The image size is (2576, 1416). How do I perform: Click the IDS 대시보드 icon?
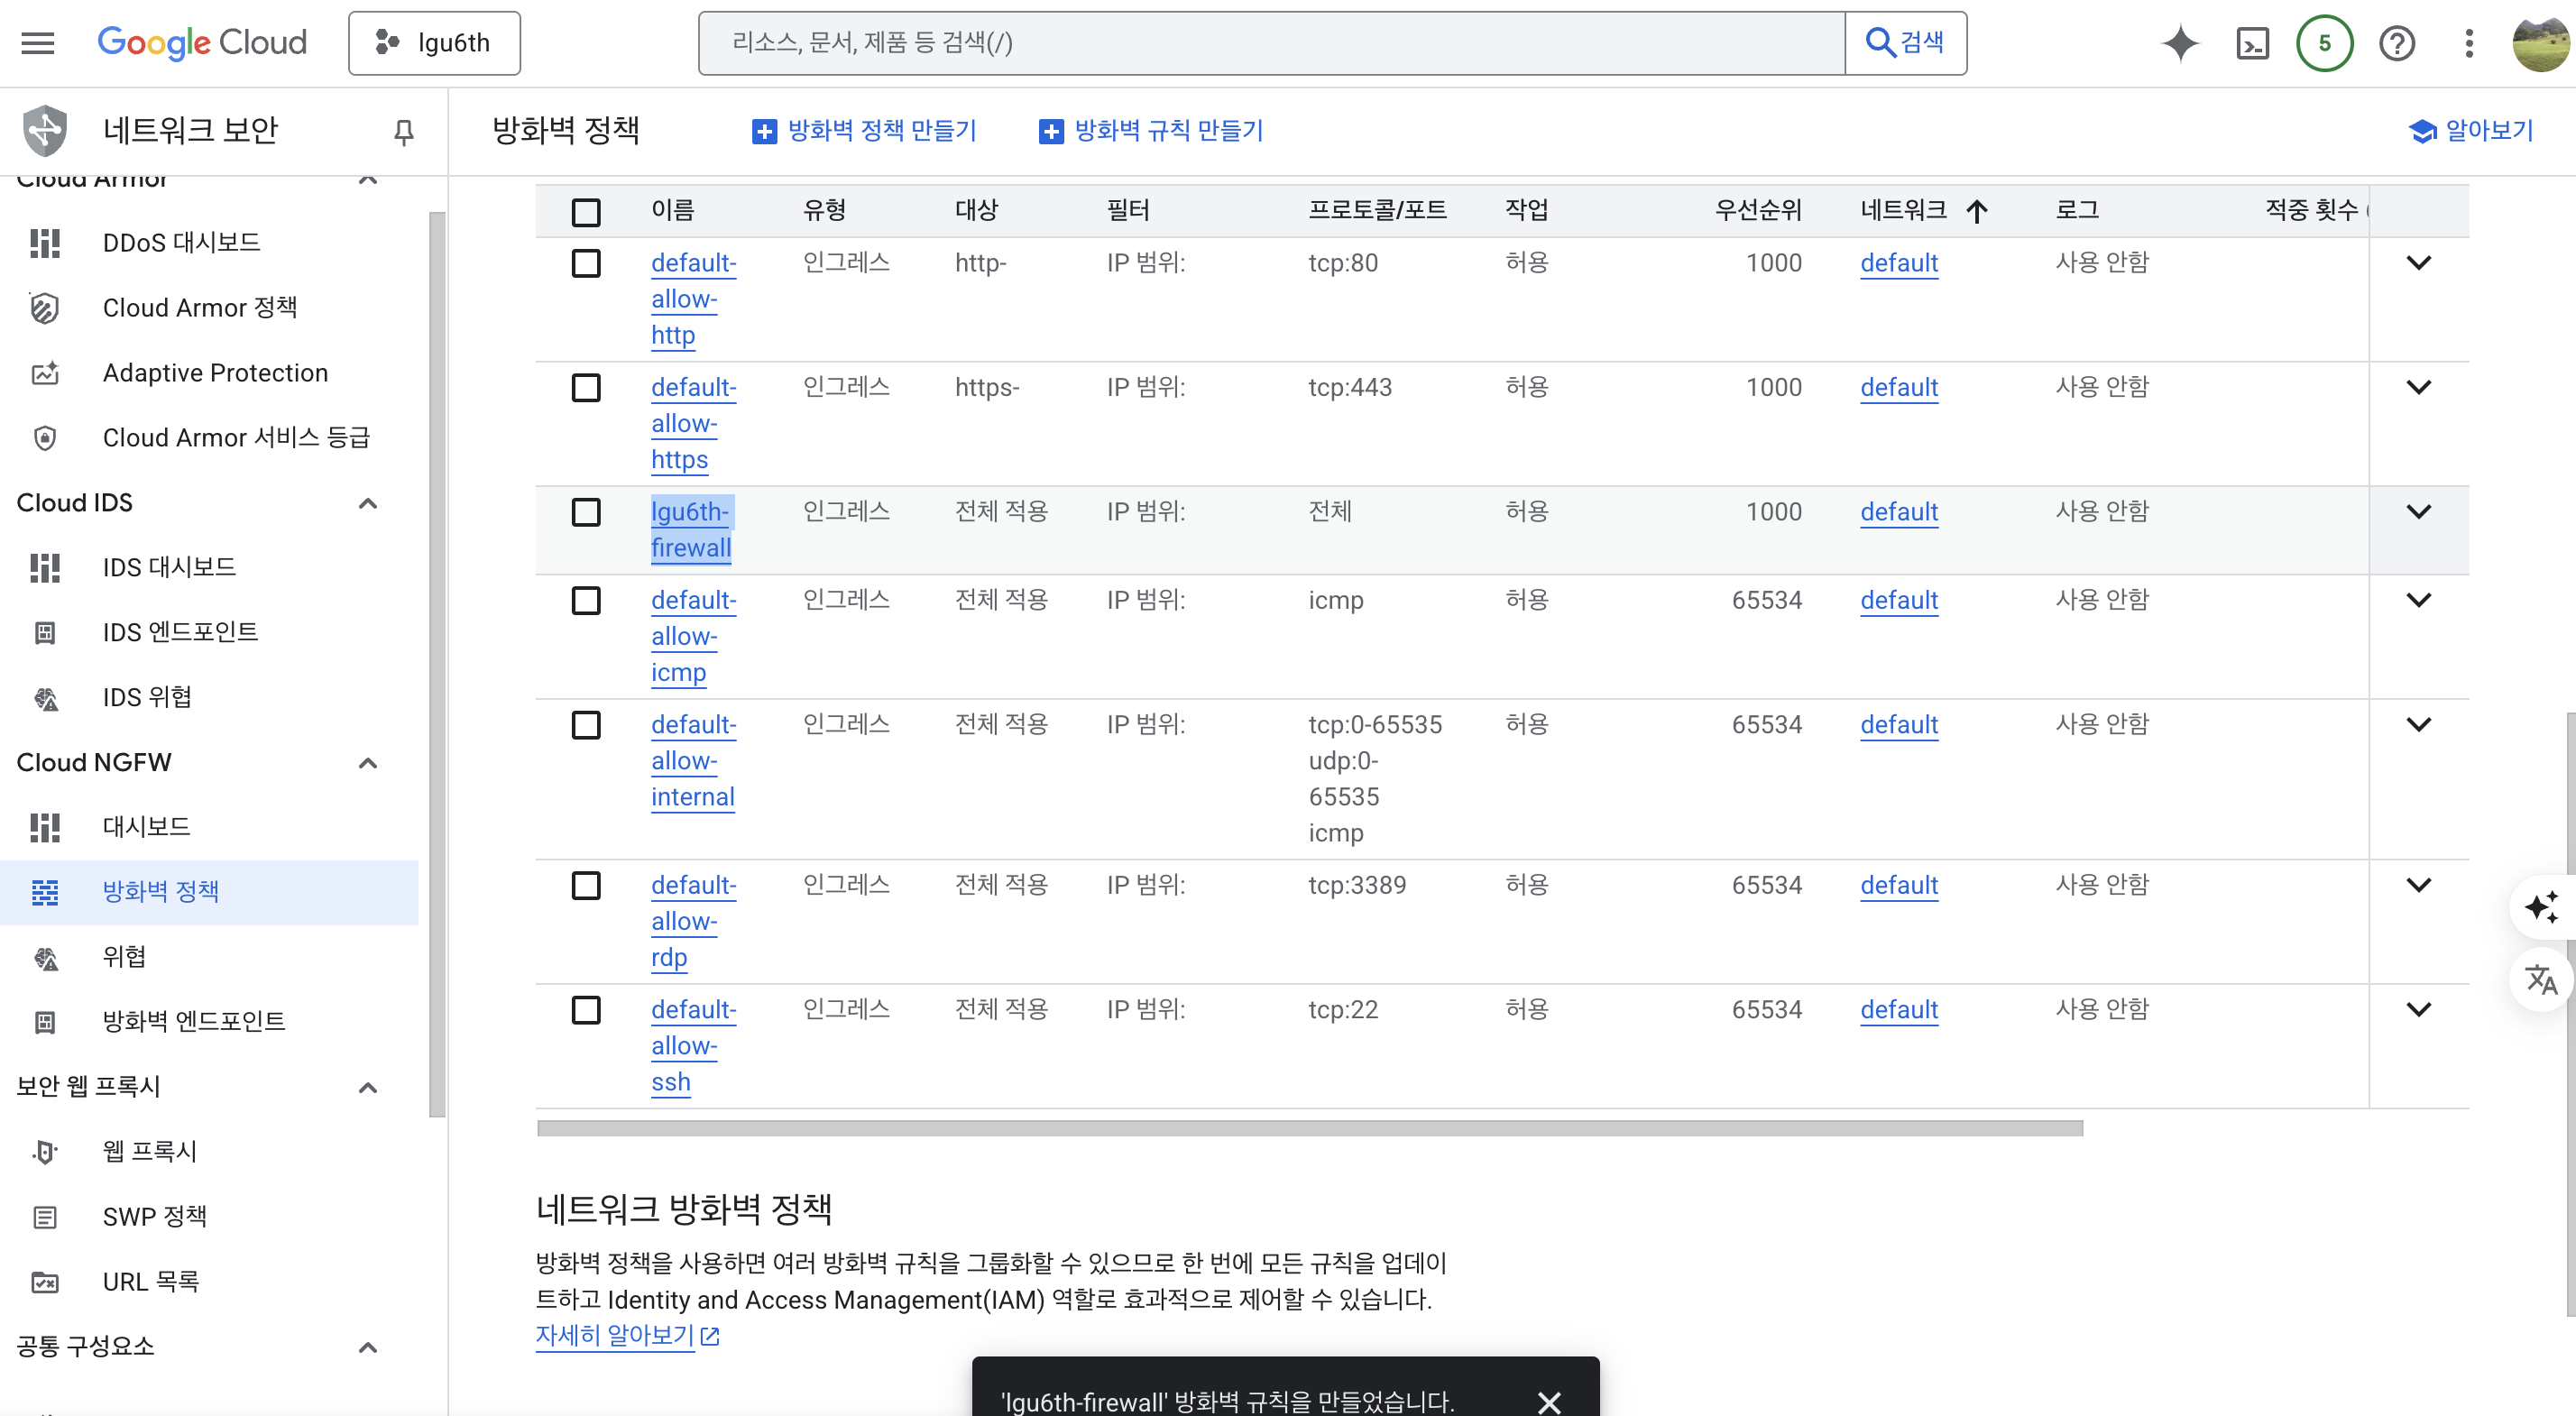click(45, 567)
